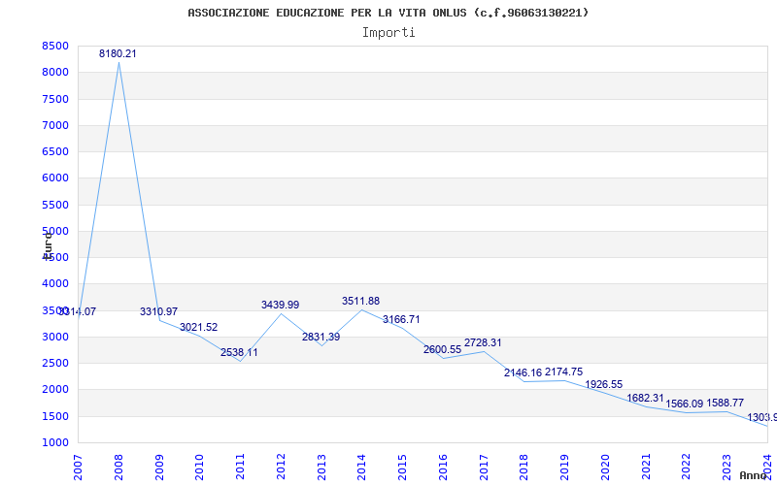Click the 2016 x-axis year label
The image size is (777, 485).
(443, 468)
